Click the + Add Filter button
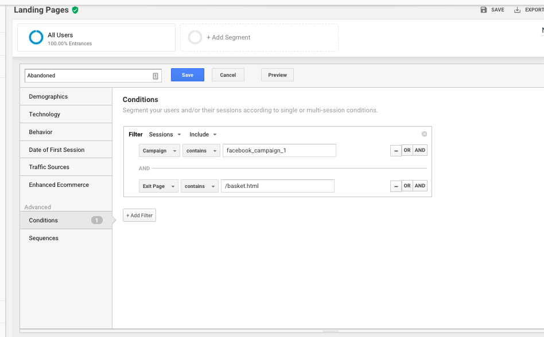The width and height of the screenshot is (544, 337). [x=139, y=215]
